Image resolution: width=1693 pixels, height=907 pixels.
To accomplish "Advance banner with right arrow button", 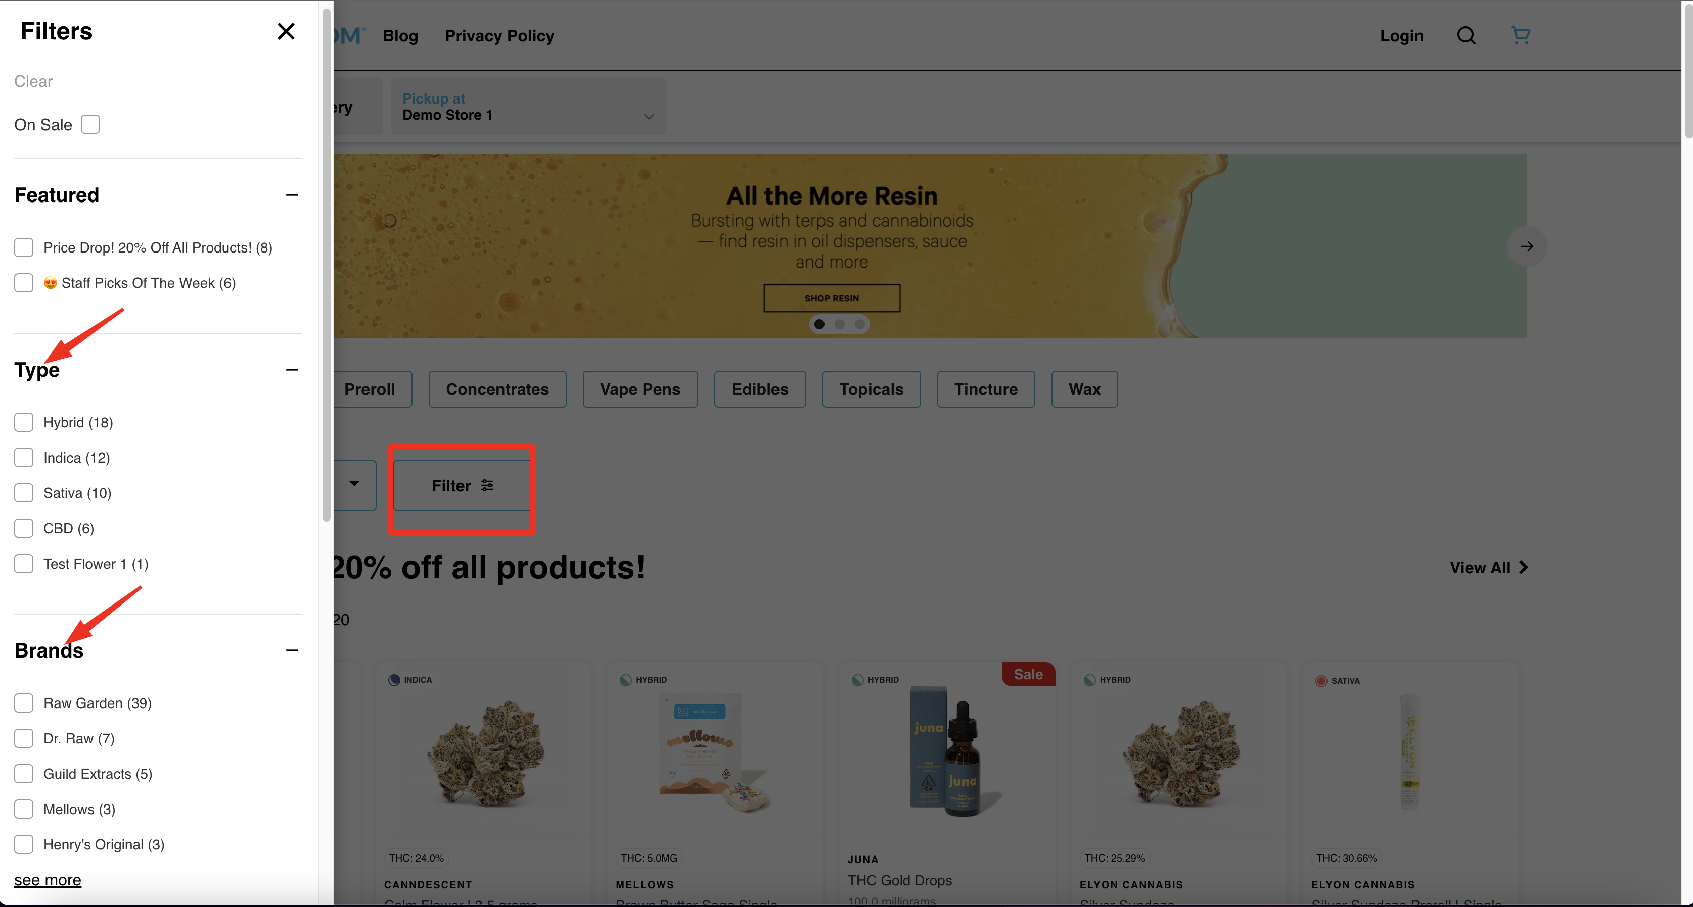I will coord(1526,246).
